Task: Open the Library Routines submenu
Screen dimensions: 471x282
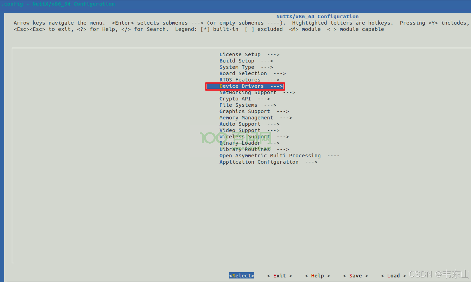Action: coord(254,149)
